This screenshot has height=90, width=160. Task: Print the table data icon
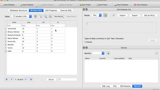(x=50, y=16)
